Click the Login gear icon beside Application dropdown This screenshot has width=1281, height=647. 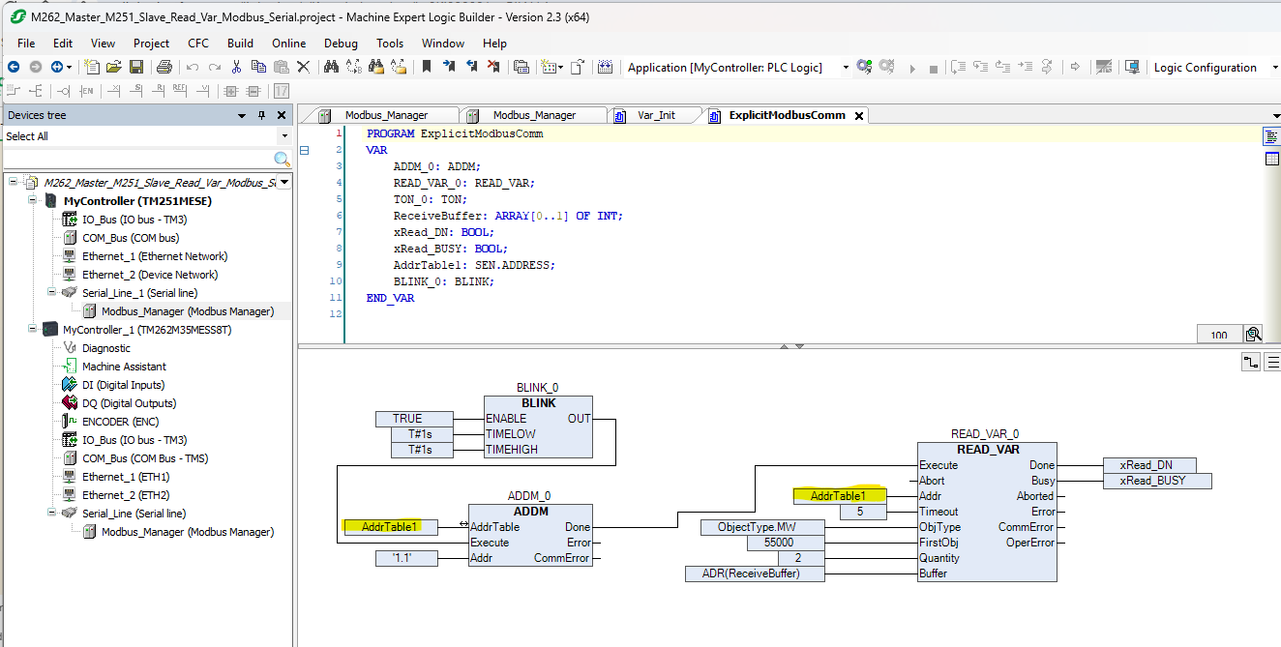coord(864,67)
